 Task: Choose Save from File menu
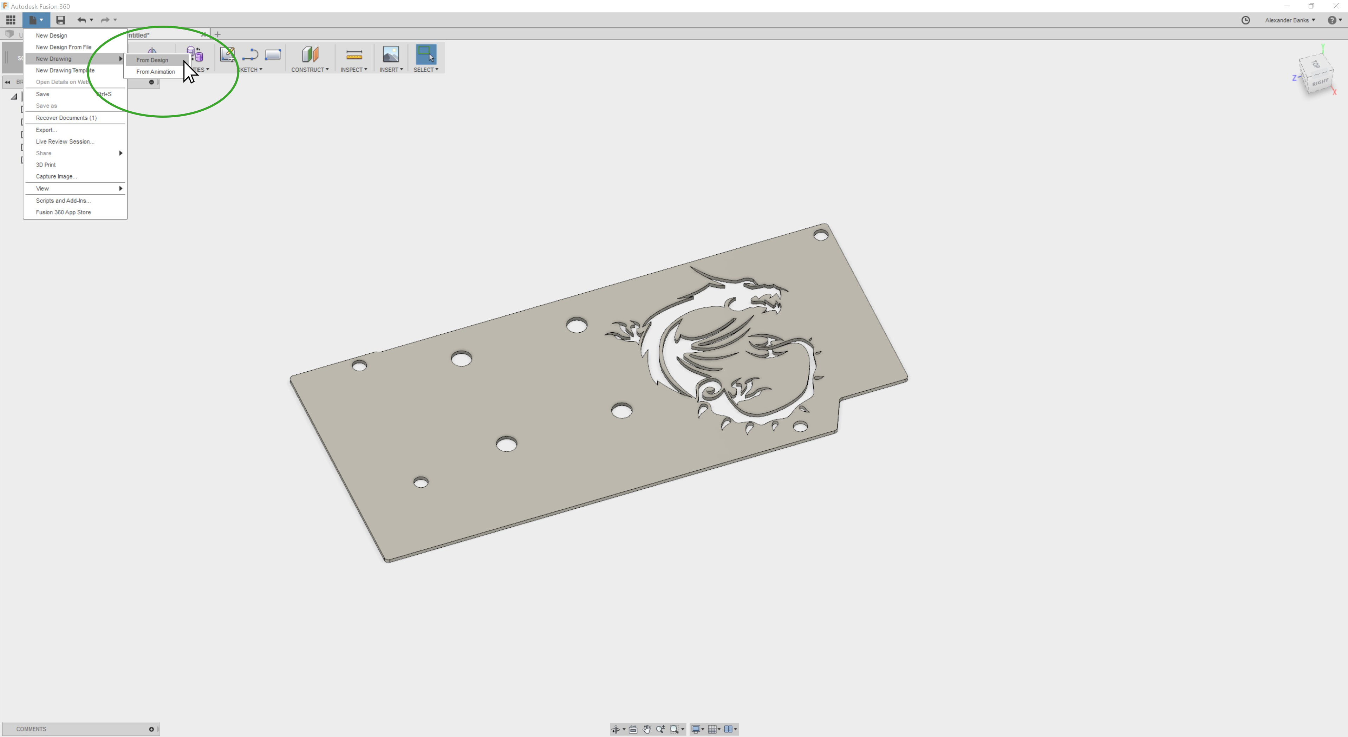click(75, 94)
